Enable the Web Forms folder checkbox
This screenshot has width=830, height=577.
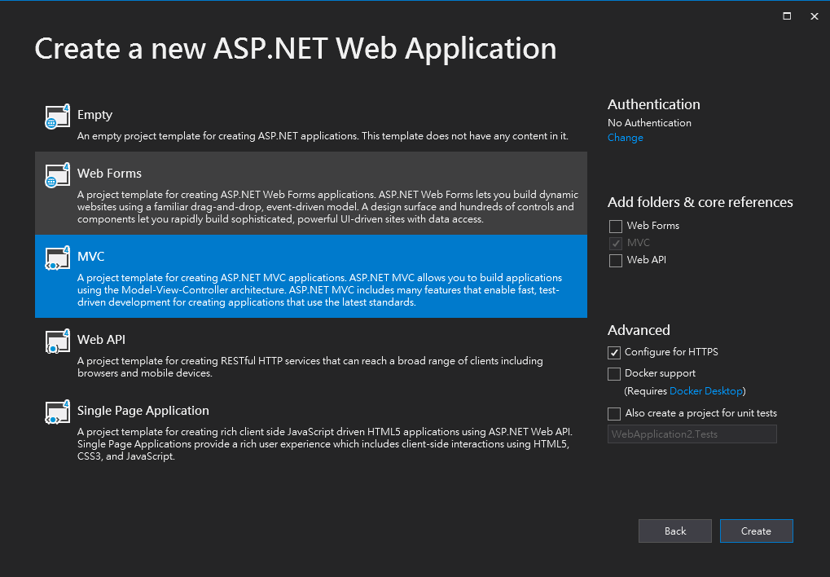tap(616, 226)
